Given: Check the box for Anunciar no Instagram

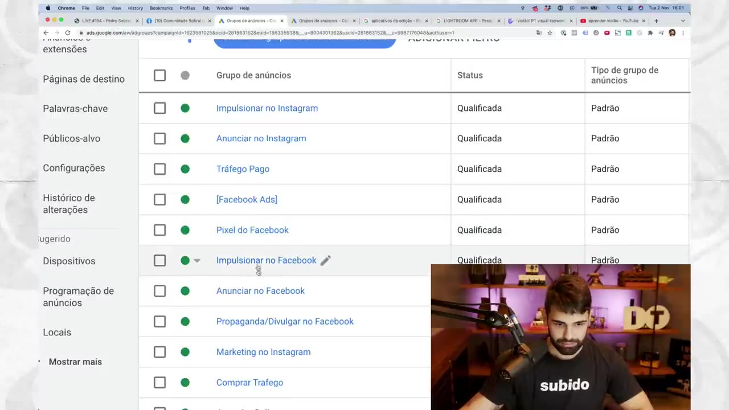Looking at the screenshot, I should pyautogui.click(x=159, y=138).
